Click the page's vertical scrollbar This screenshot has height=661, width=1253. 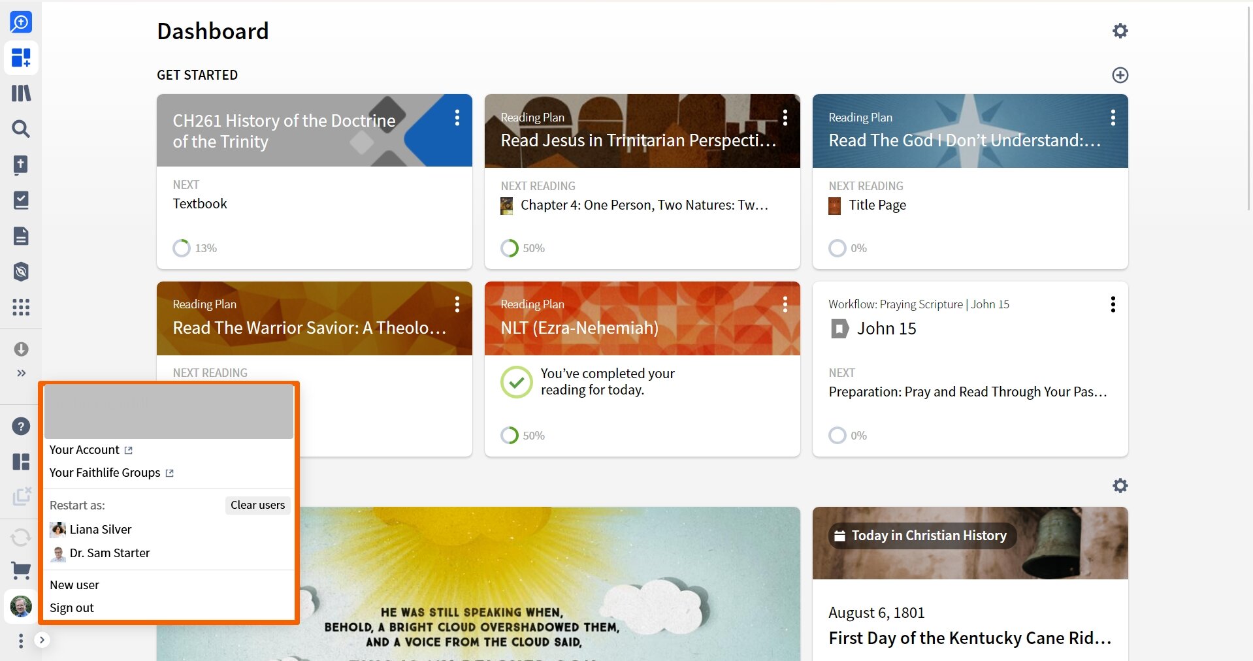tap(1249, 108)
